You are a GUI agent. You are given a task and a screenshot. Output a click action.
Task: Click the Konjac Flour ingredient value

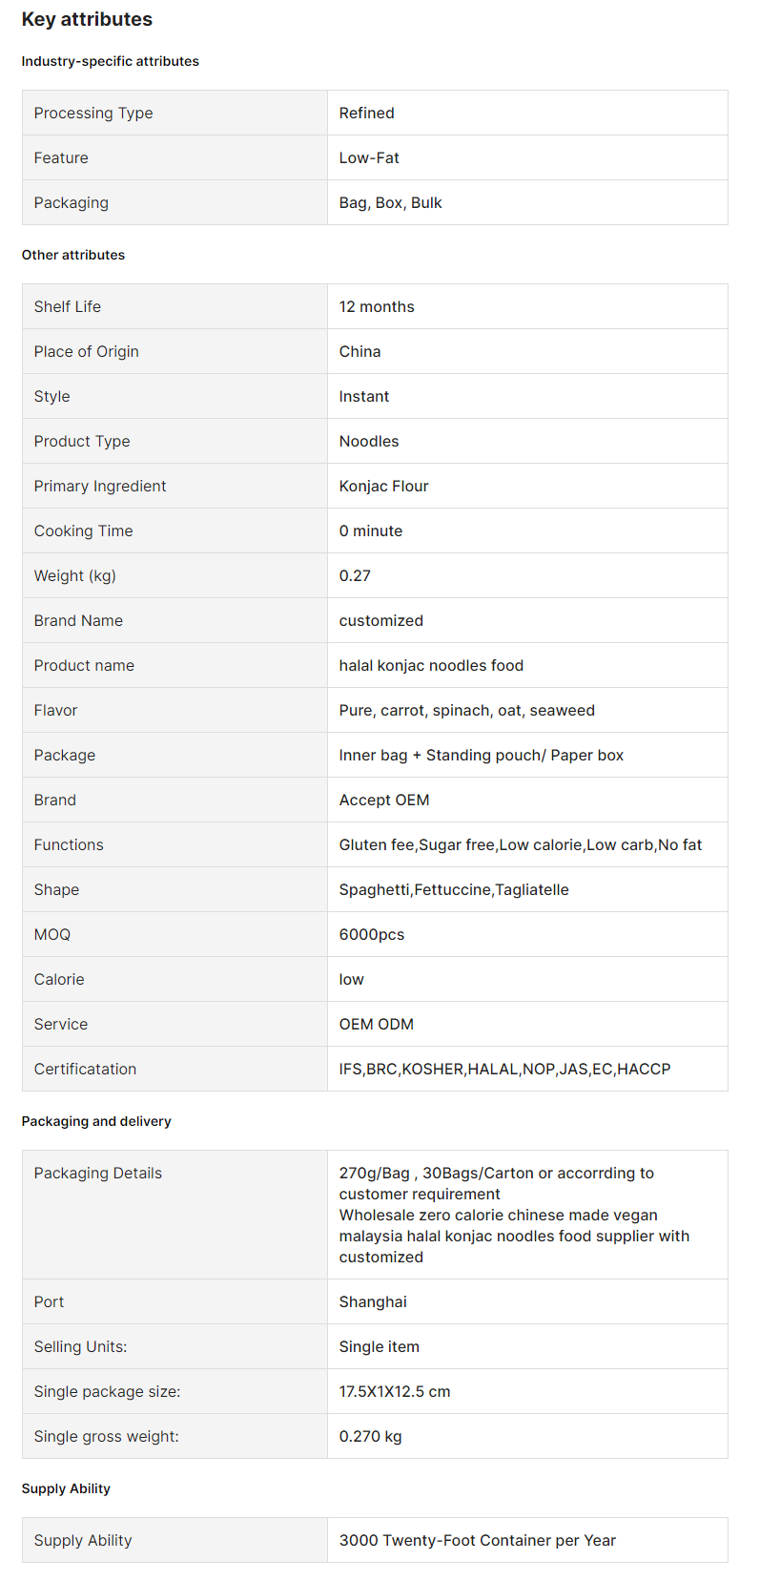click(383, 486)
